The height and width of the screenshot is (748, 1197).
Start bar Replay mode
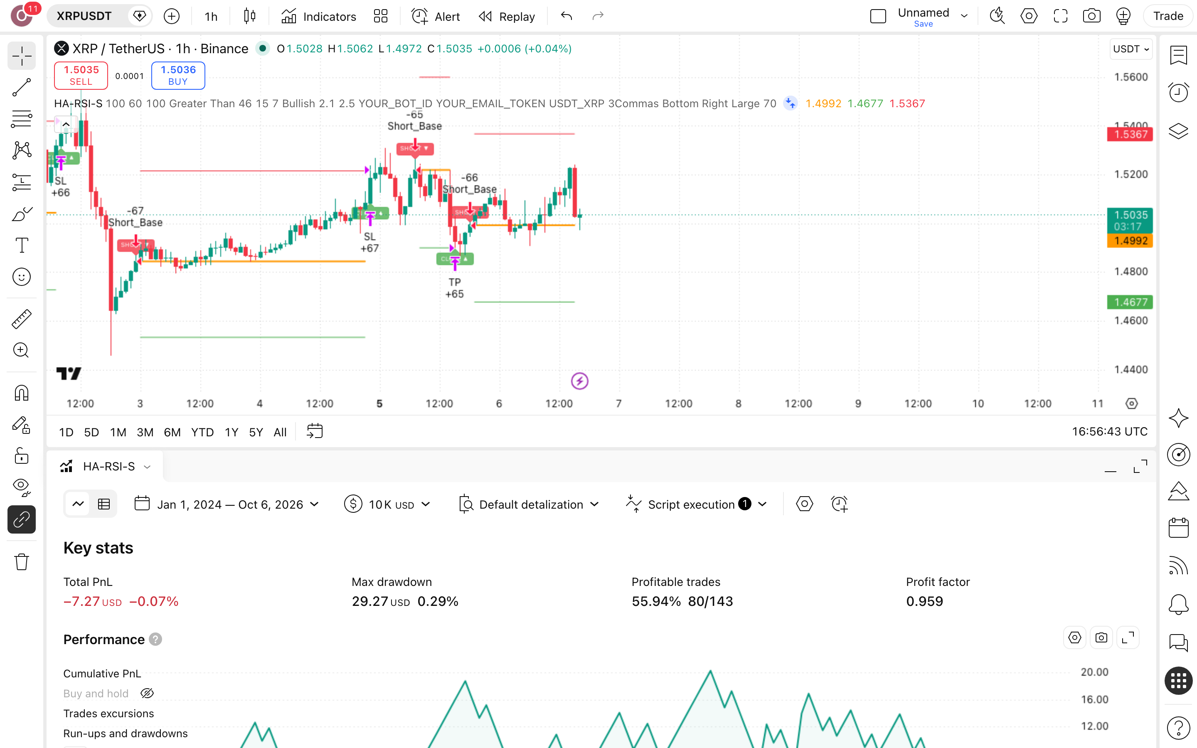pyautogui.click(x=507, y=16)
